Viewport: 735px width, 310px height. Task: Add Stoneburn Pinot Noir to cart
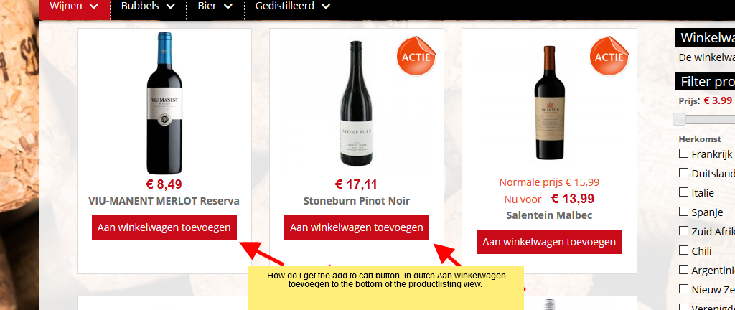(x=357, y=227)
